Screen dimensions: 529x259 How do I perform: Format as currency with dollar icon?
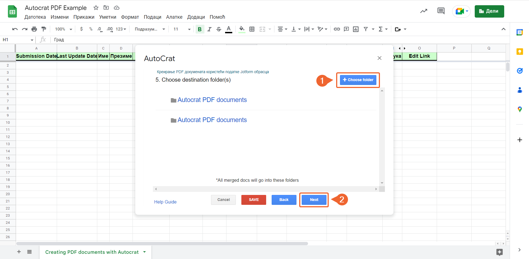coord(81,29)
